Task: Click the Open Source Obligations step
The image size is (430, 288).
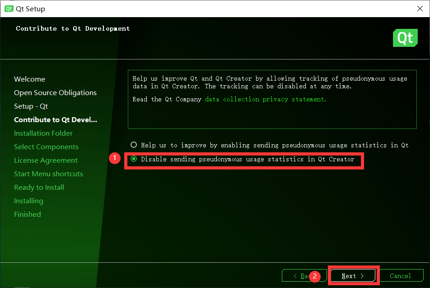Action: 56,93
